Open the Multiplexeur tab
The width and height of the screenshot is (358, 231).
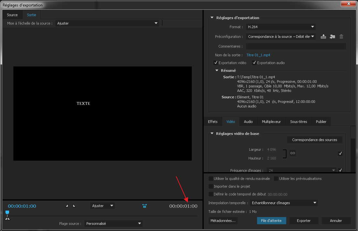click(x=271, y=122)
